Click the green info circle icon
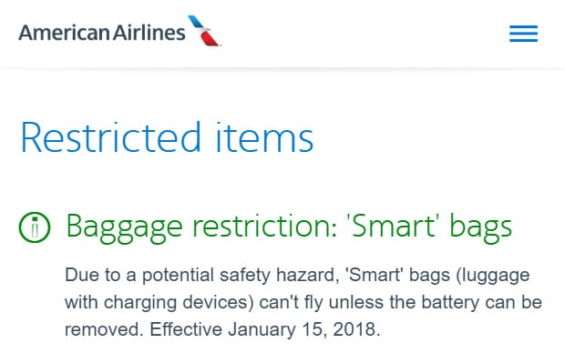 (35, 227)
